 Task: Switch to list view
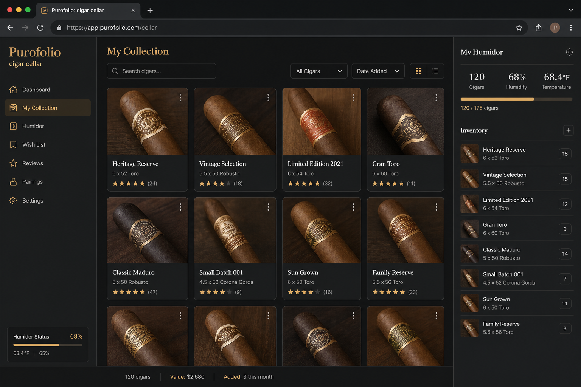pos(435,71)
